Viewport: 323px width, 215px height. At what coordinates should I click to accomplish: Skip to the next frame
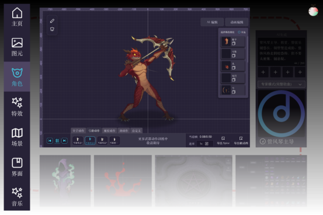(64, 141)
